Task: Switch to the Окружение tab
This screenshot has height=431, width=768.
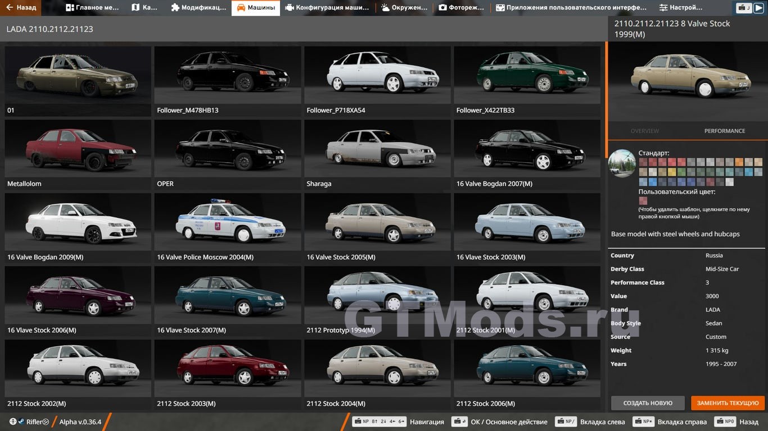Action: (404, 8)
